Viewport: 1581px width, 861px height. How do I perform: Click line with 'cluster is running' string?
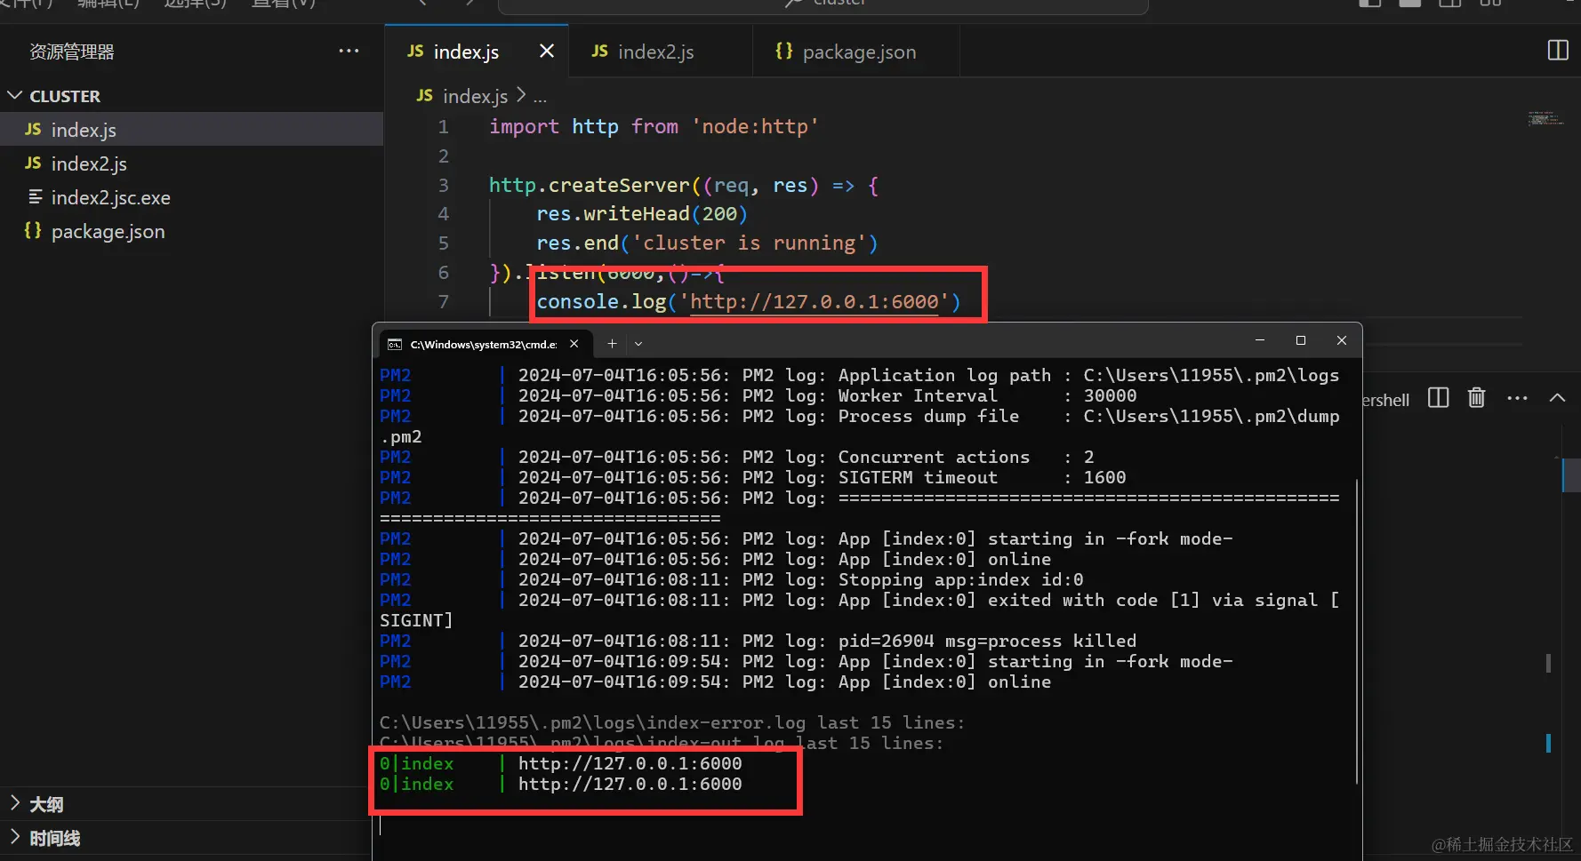tap(707, 243)
